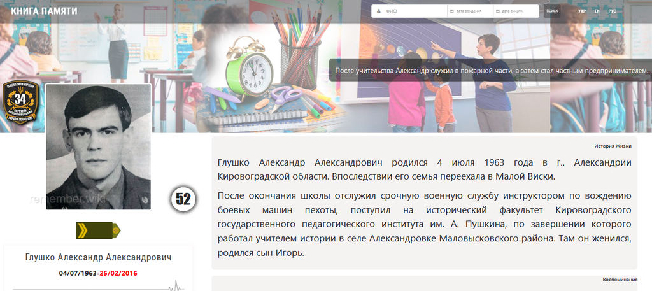Viewport: 652px width, 291px height.
Task: Switch the site language to EN
Action: coord(597,11)
